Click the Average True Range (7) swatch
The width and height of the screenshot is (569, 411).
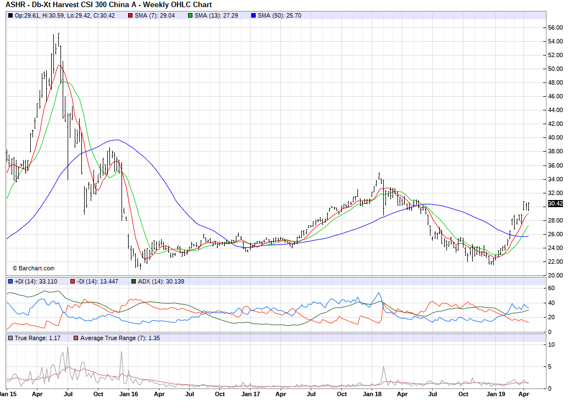pos(76,337)
